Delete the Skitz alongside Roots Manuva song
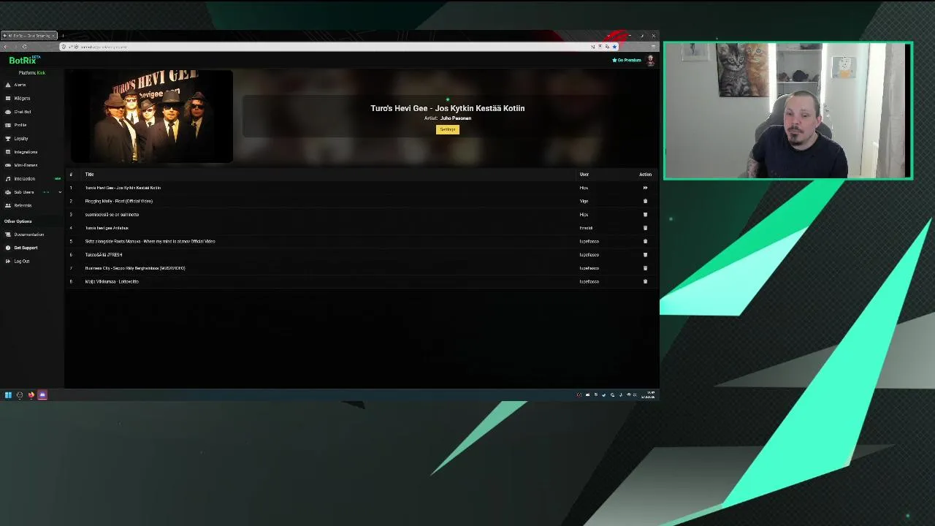 [645, 241]
